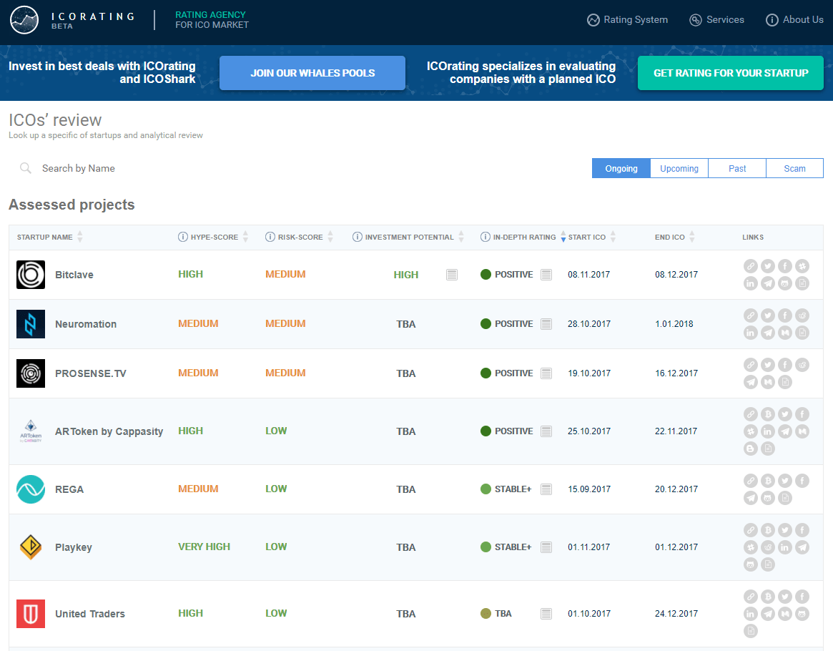Click Playkey's VERY HIGH hype score
Image resolution: width=833 pixels, height=651 pixels.
pyautogui.click(x=204, y=547)
